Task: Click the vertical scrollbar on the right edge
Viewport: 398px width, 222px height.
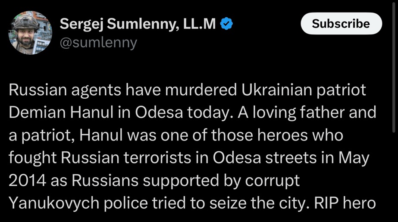Action: pyautogui.click(x=395, y=65)
